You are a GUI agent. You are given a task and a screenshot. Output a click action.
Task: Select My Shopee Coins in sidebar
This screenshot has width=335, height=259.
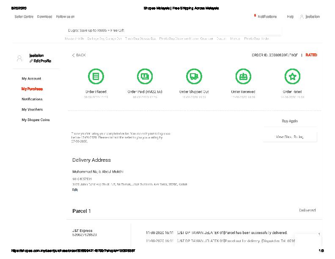click(x=36, y=120)
